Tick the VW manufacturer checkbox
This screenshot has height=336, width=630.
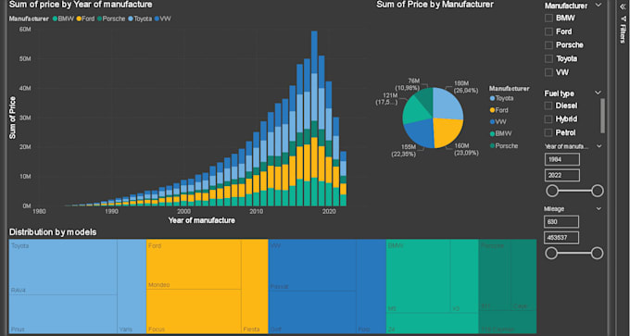pos(548,72)
